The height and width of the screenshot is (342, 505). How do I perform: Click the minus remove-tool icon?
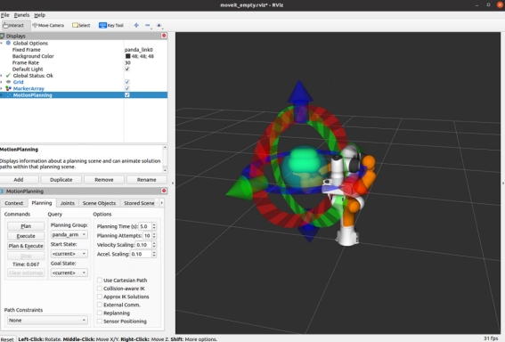click(148, 25)
